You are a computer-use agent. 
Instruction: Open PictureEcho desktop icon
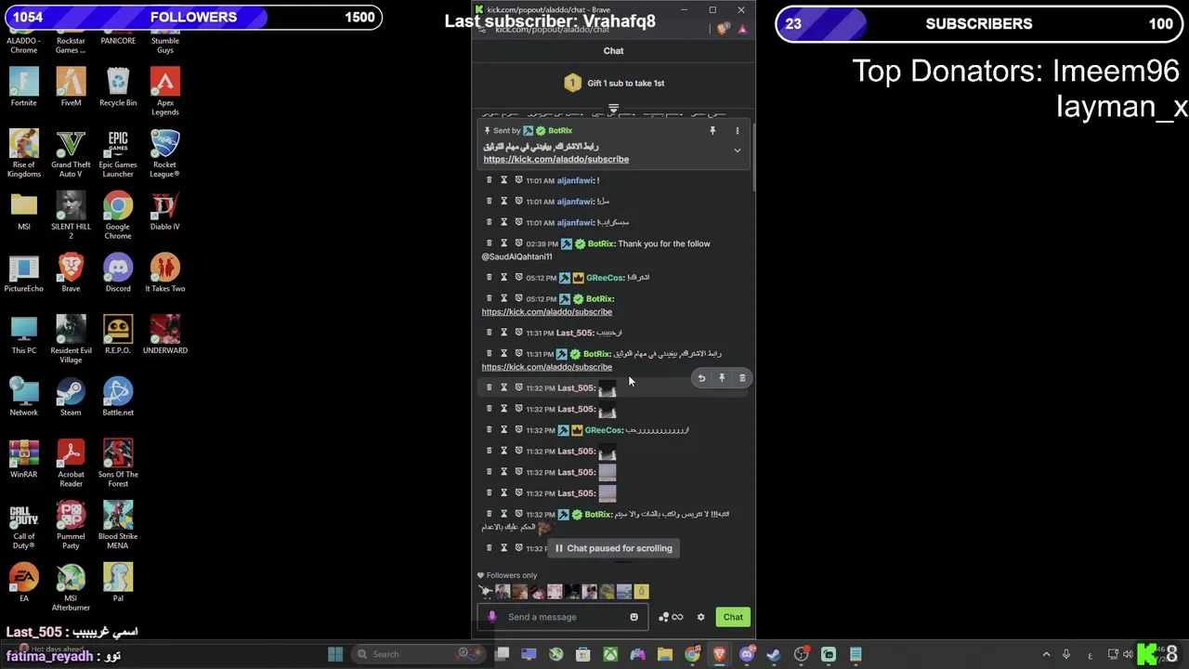tap(24, 273)
